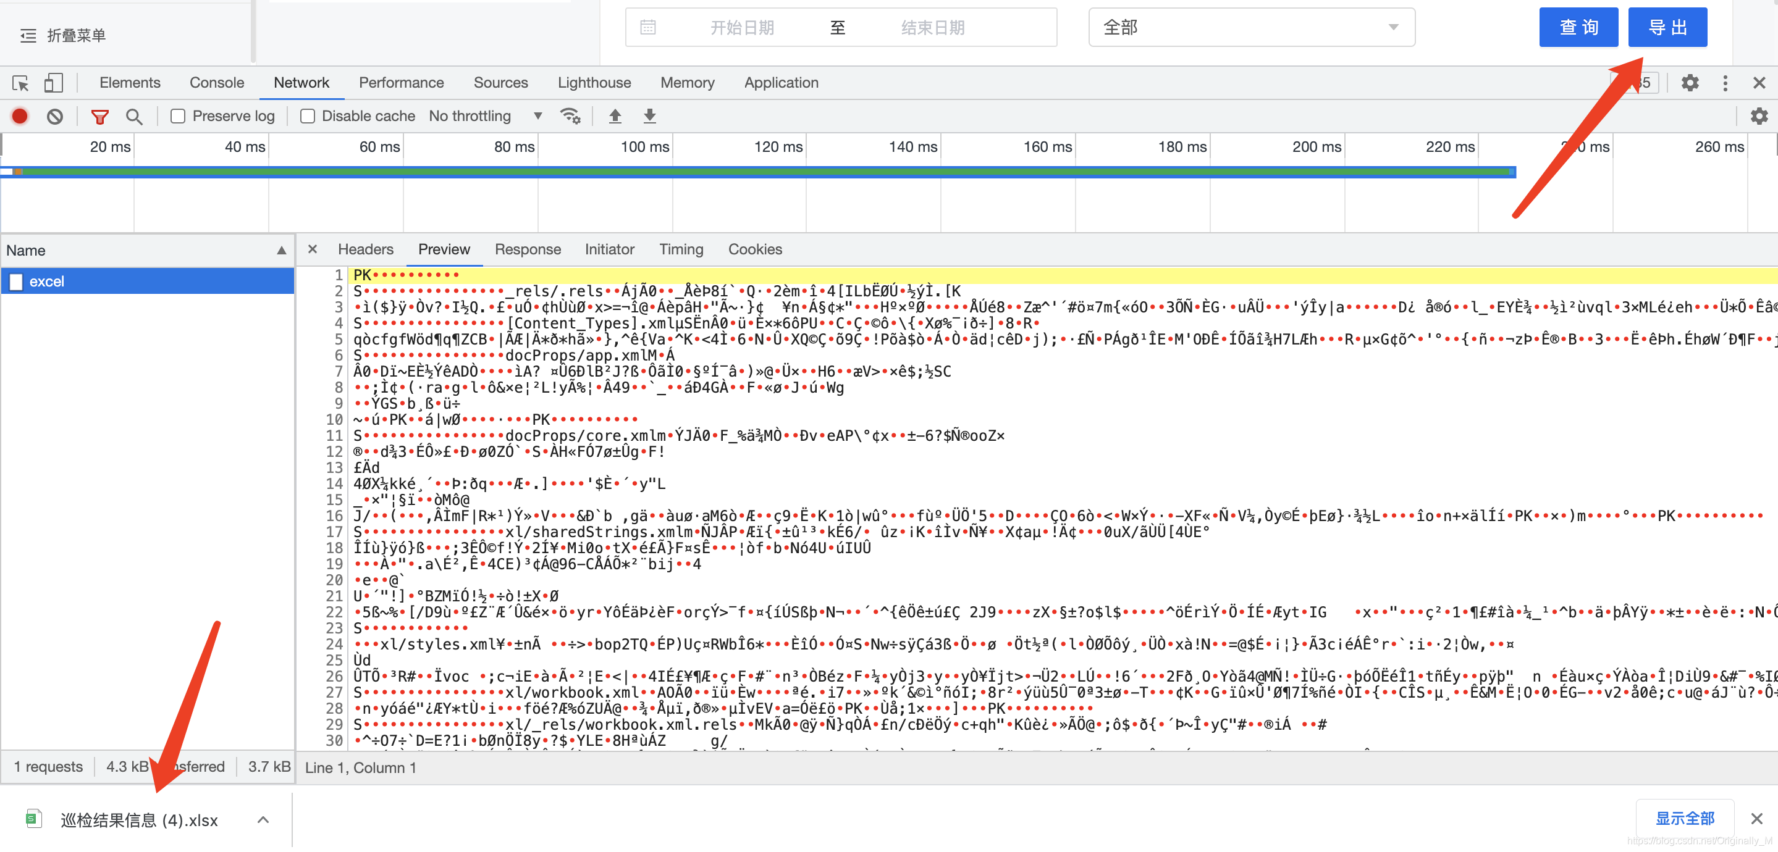Open DevTools three-dot more menu

[1725, 83]
